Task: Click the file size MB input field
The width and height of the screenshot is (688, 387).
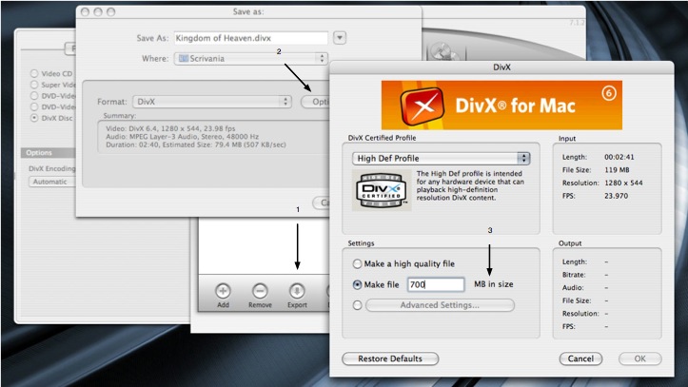Action: click(436, 284)
